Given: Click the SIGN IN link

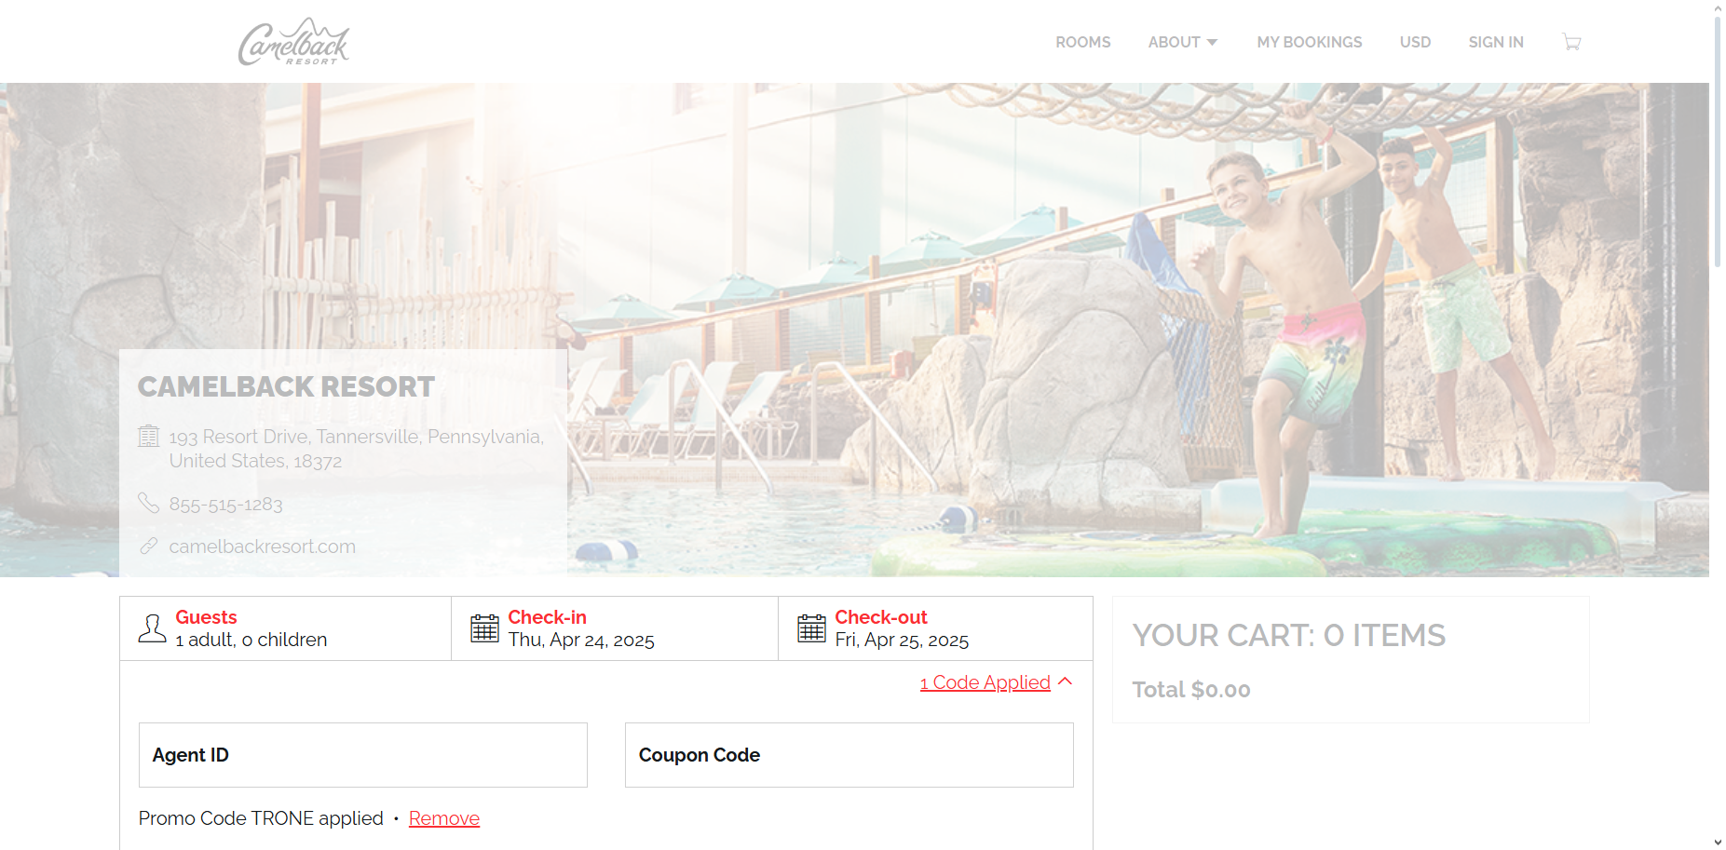Looking at the screenshot, I should click(1496, 42).
